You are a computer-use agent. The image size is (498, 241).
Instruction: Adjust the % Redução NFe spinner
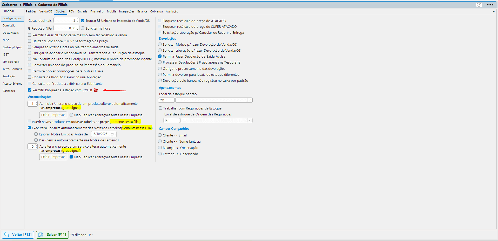point(77,28)
